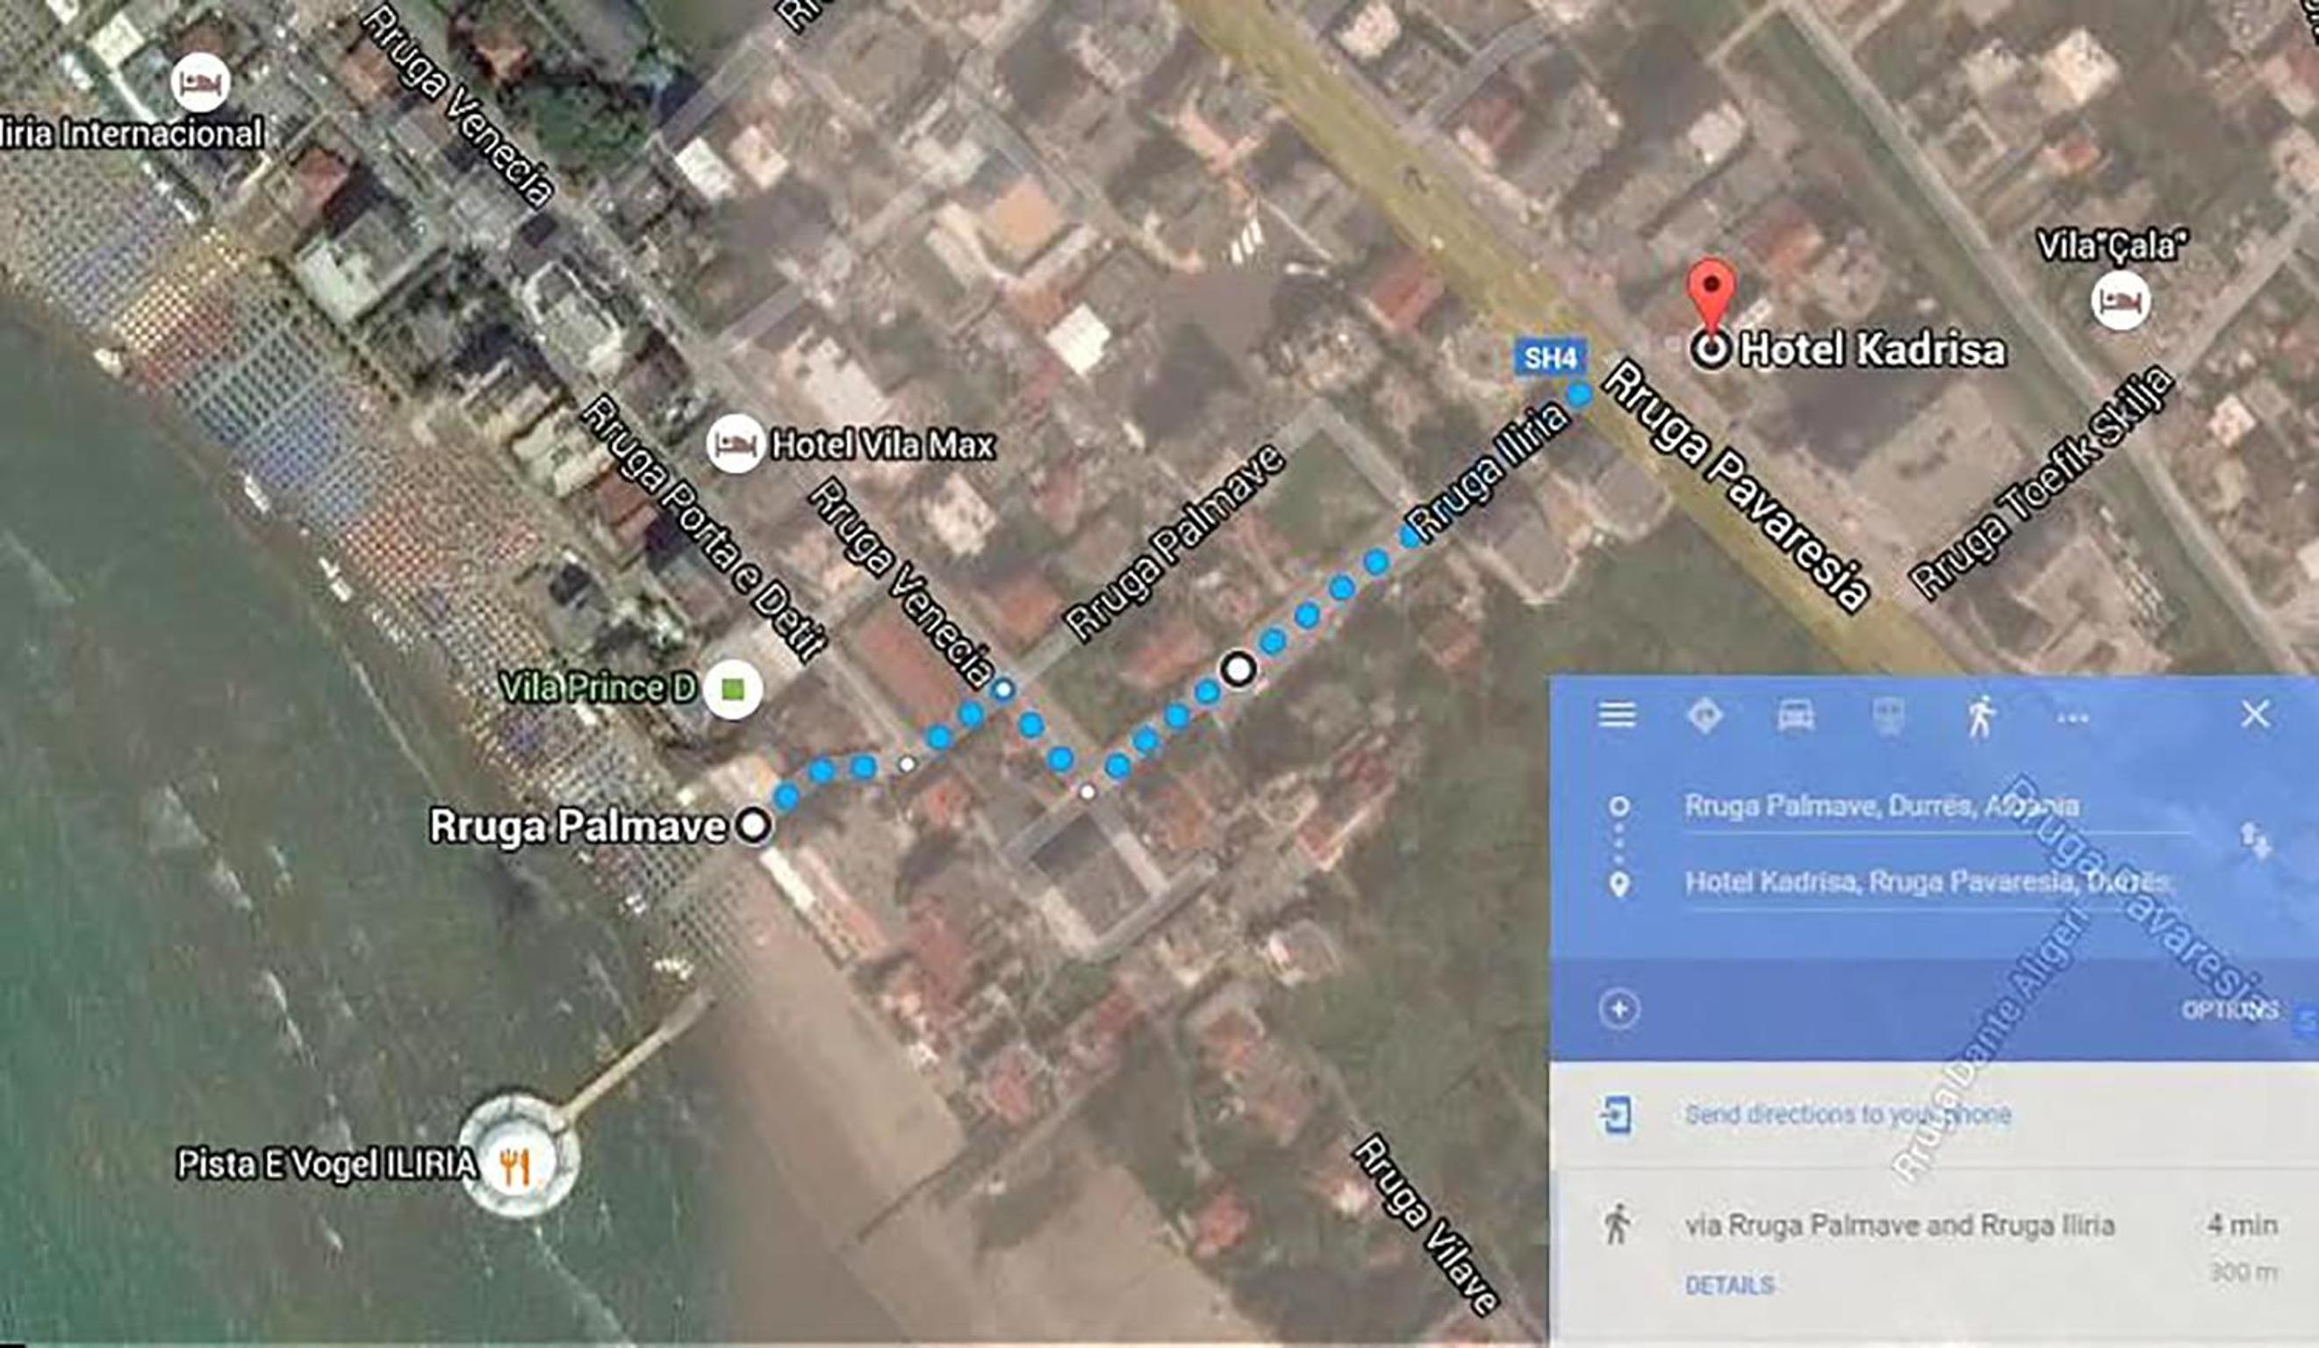Image resolution: width=2319 pixels, height=1348 pixels.
Task: Click Send directions to your phone
Action: pos(1848,1115)
